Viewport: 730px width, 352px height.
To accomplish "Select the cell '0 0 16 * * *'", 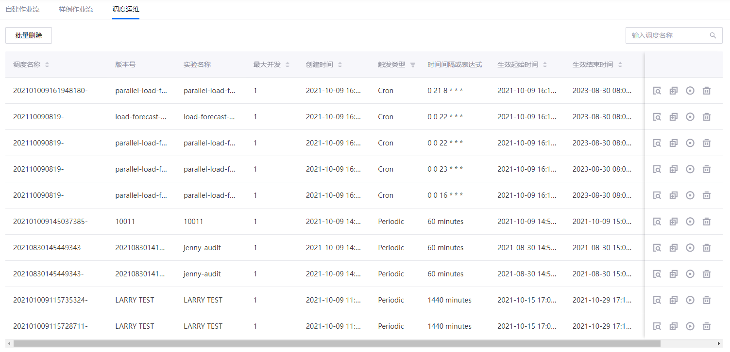I will [445, 195].
